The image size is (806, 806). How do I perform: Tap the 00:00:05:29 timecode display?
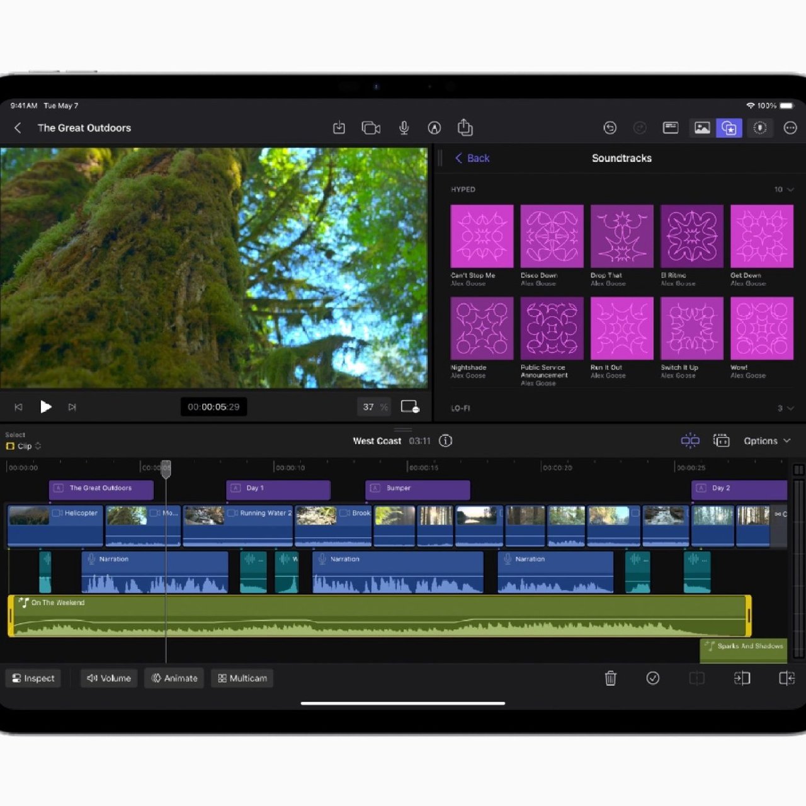[213, 407]
